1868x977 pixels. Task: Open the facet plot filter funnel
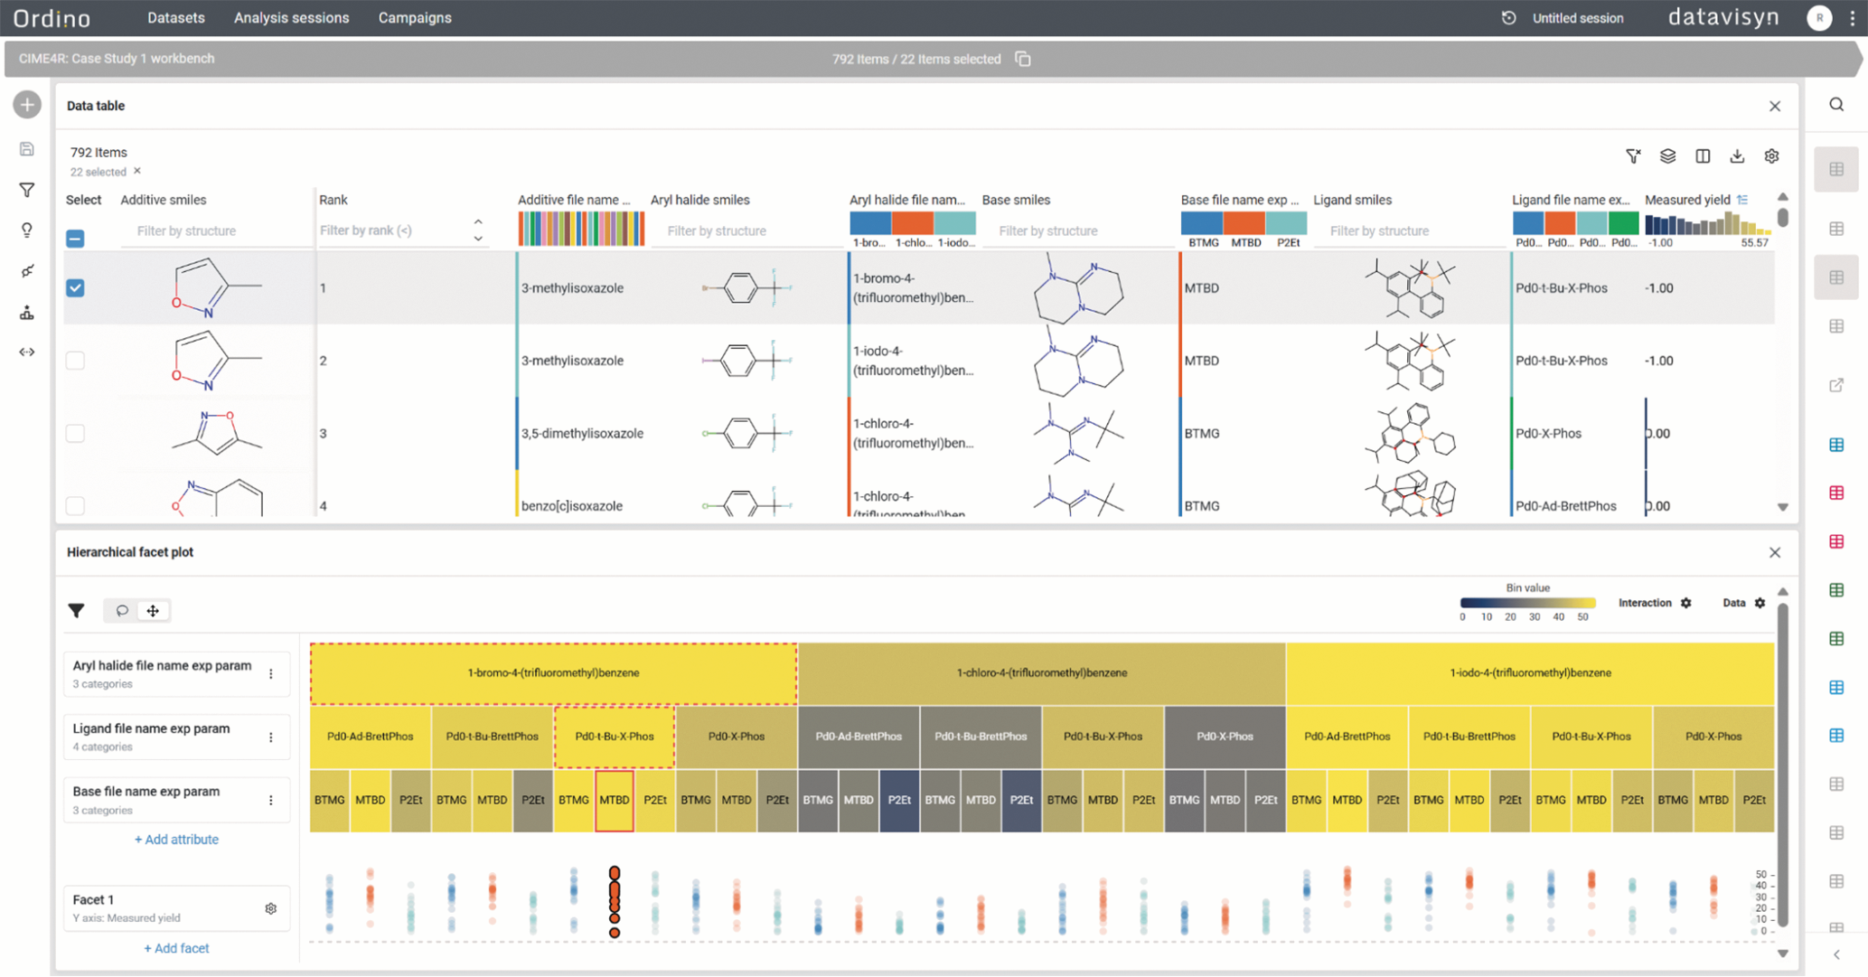pos(77,611)
